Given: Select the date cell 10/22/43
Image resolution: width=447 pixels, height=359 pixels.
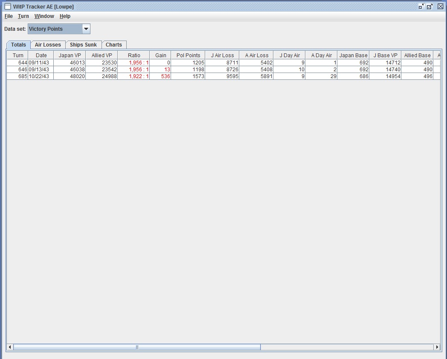Looking at the screenshot, I should pos(41,76).
